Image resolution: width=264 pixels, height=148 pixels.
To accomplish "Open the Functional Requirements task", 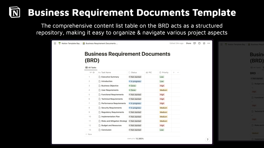I will coord(112,95).
